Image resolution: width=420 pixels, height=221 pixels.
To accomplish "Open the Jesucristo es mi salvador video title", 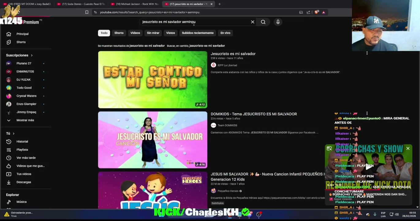I will [x=233, y=54].
